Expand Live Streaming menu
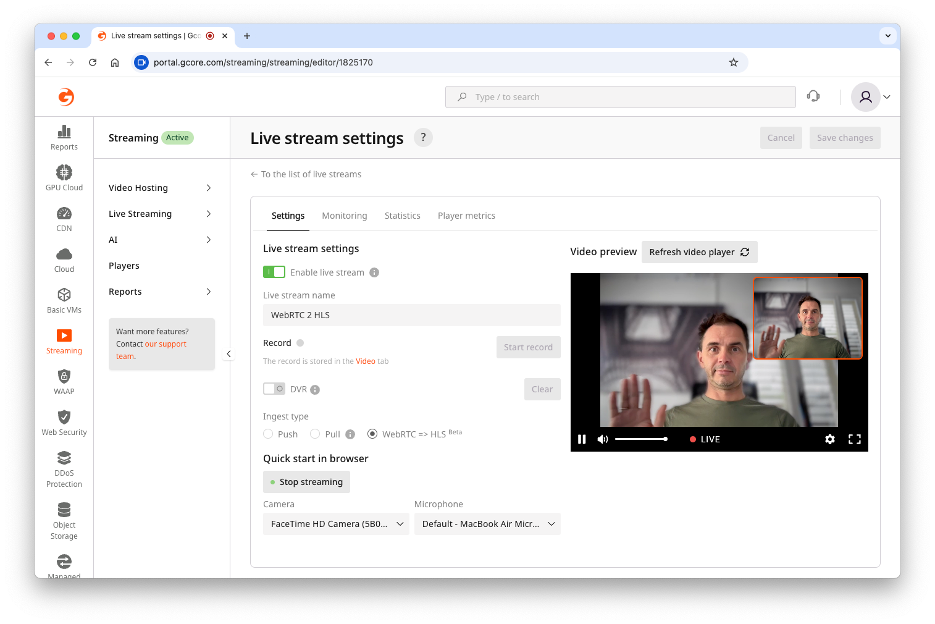The image size is (935, 624). [161, 214]
